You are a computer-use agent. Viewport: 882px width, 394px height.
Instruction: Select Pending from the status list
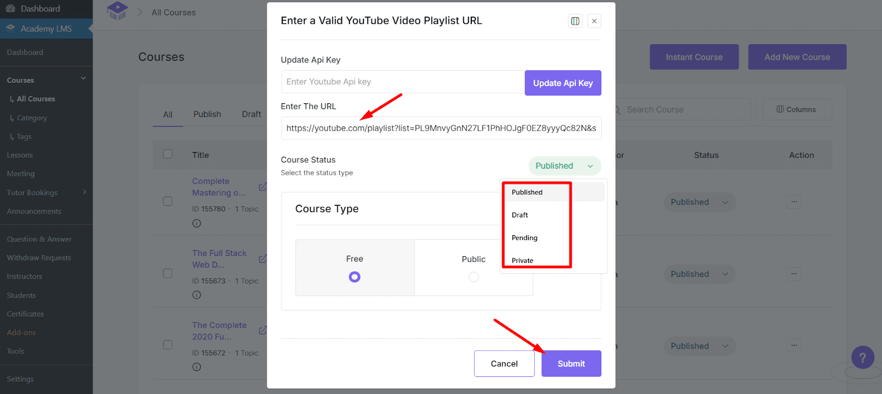[524, 238]
